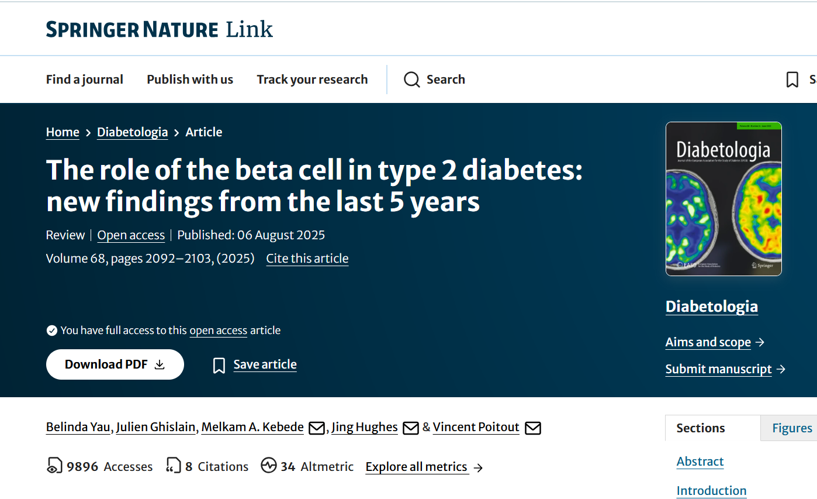Image resolution: width=817 pixels, height=499 pixels.
Task: Click the email icon after Vincent Poitout
Action: [532, 428]
